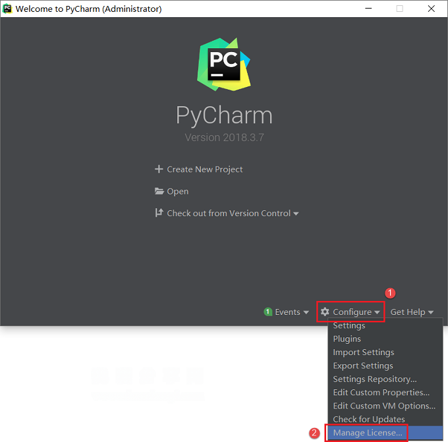Click the version control checkout arrow icon

(x=159, y=213)
